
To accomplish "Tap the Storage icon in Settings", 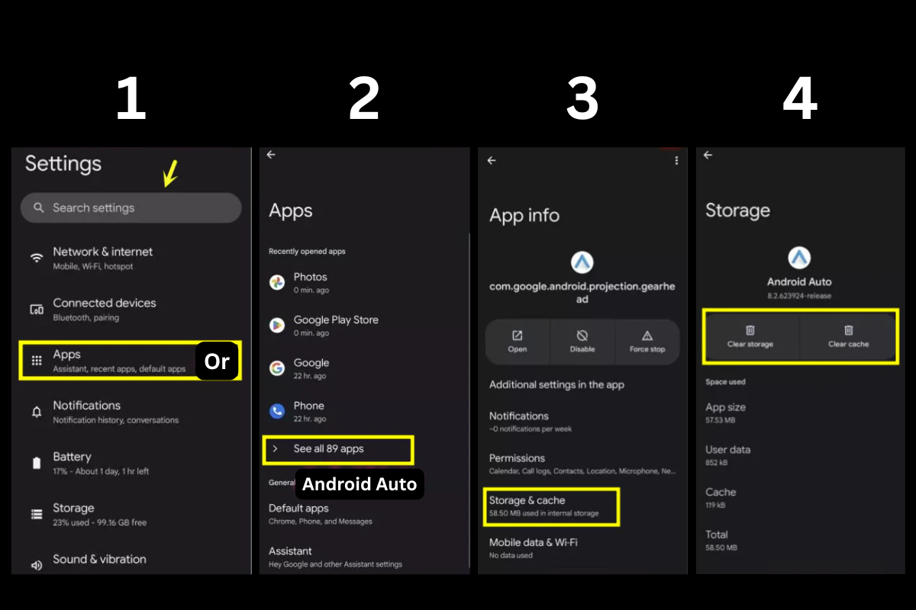I will point(37,514).
